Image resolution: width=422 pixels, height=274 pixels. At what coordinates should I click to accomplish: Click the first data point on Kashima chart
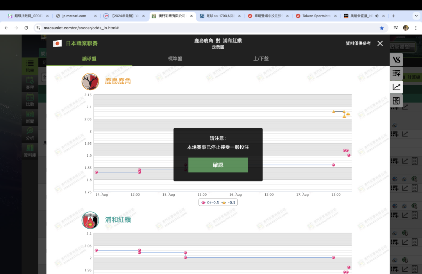coord(97,172)
